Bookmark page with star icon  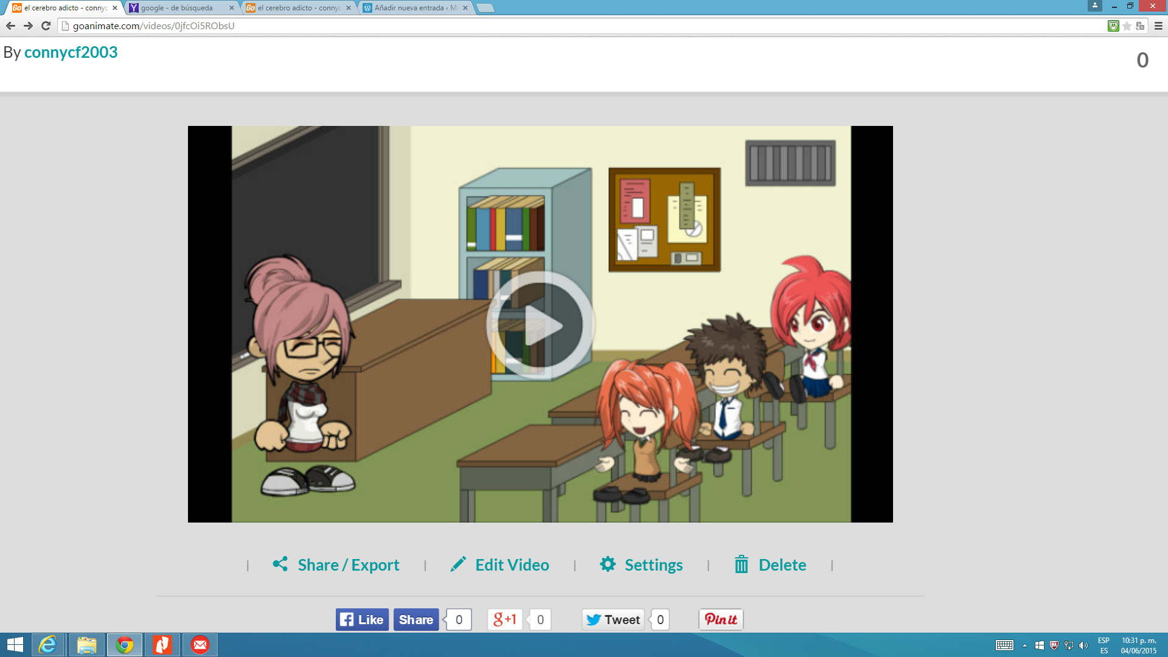point(1127,26)
